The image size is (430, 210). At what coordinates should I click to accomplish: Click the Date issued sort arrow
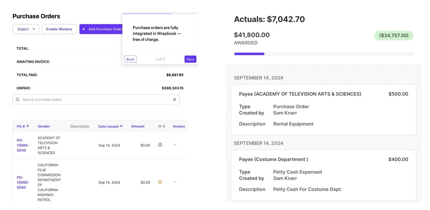pos(121,126)
